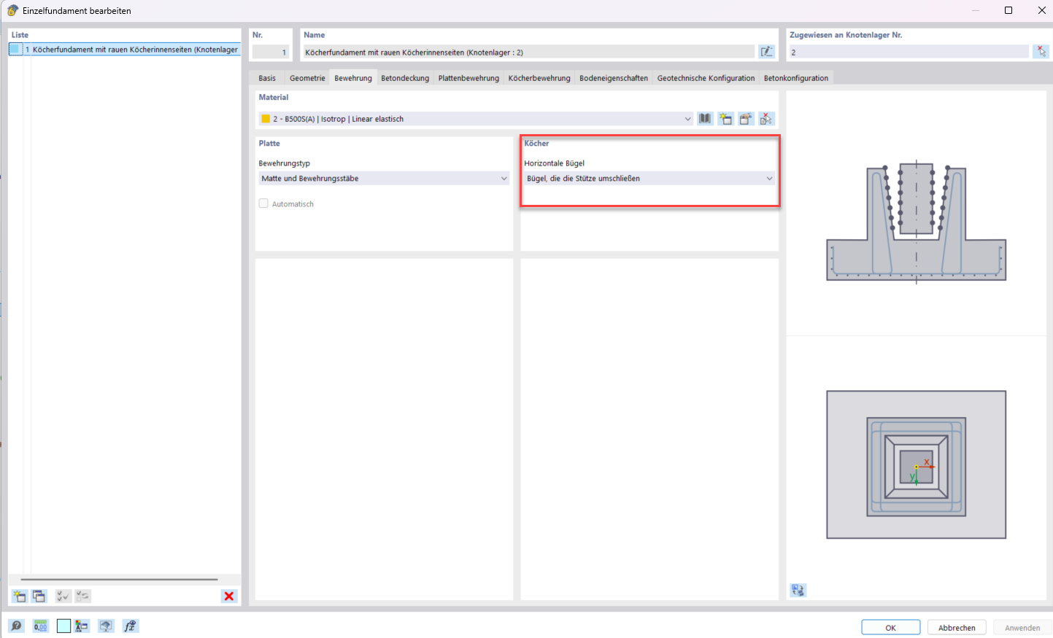Image resolution: width=1053 pixels, height=638 pixels.
Task: Select all list entries via double-check icon
Action: coord(63,596)
